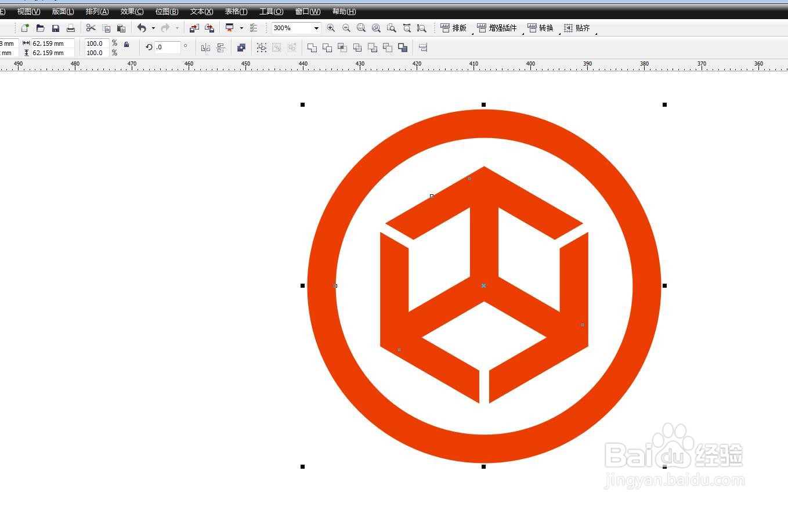Trim the selected shapes
Image resolution: width=788 pixels, height=507 pixels.
tap(327, 48)
